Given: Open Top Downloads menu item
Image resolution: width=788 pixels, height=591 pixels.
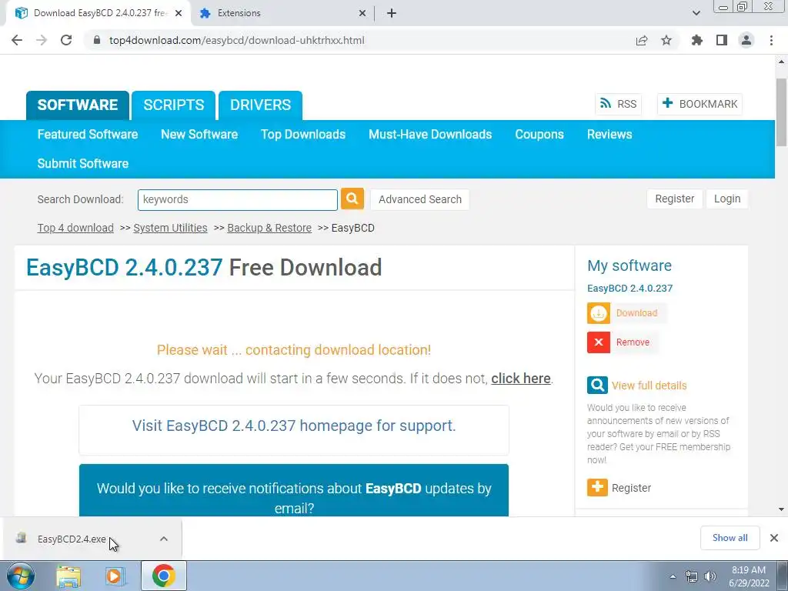Looking at the screenshot, I should 303,134.
